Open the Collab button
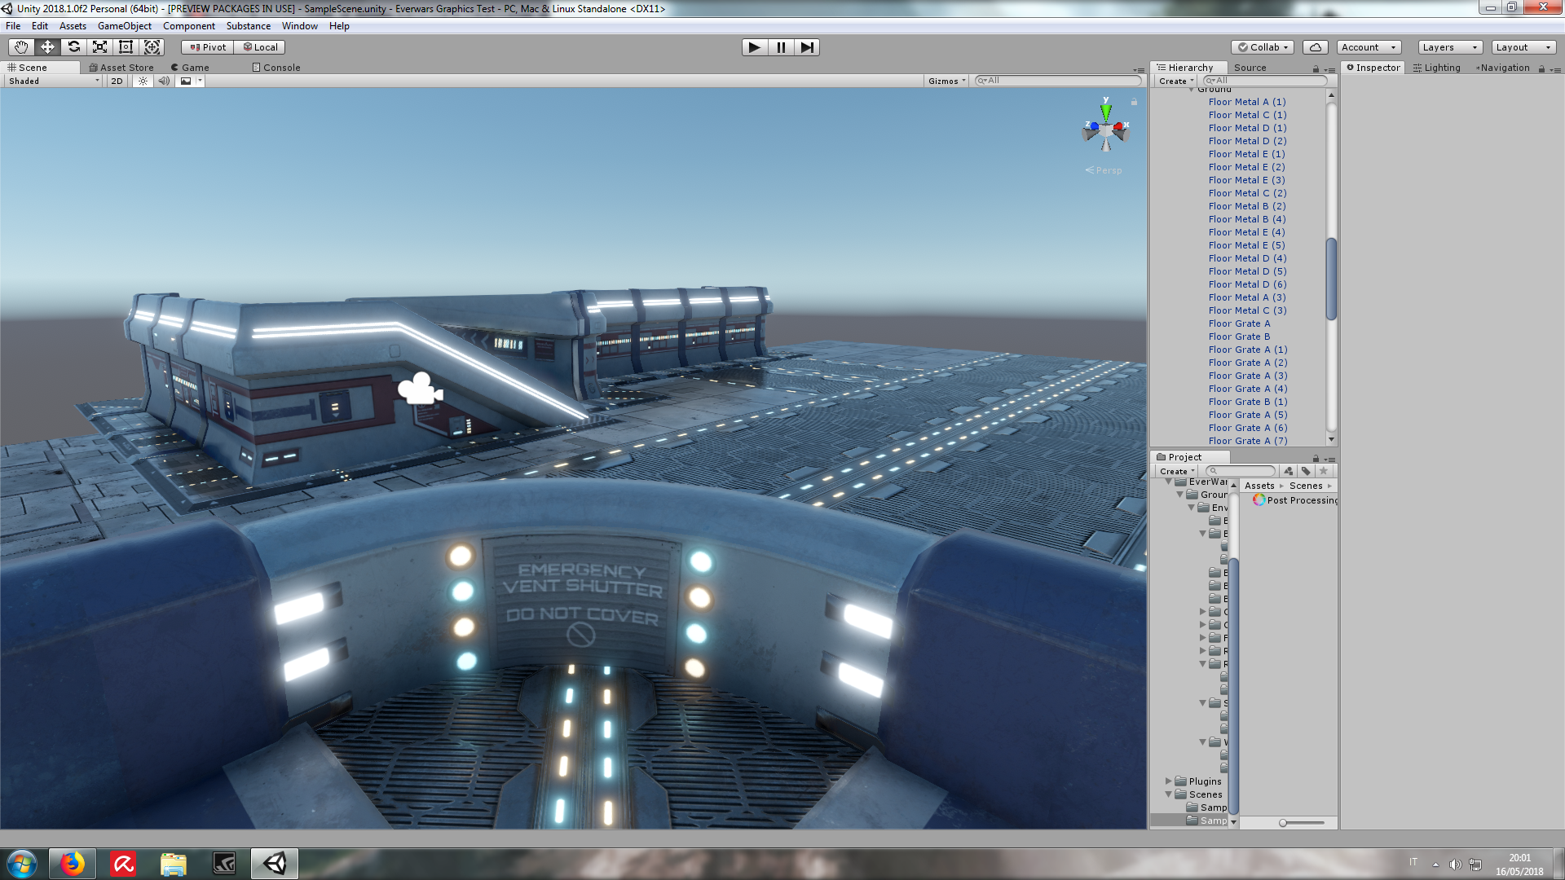This screenshot has width=1565, height=880. point(1263,47)
